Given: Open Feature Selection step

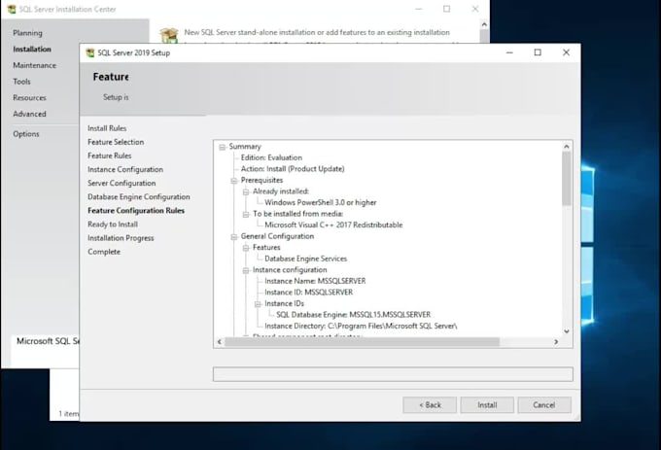Looking at the screenshot, I should pyautogui.click(x=116, y=142).
